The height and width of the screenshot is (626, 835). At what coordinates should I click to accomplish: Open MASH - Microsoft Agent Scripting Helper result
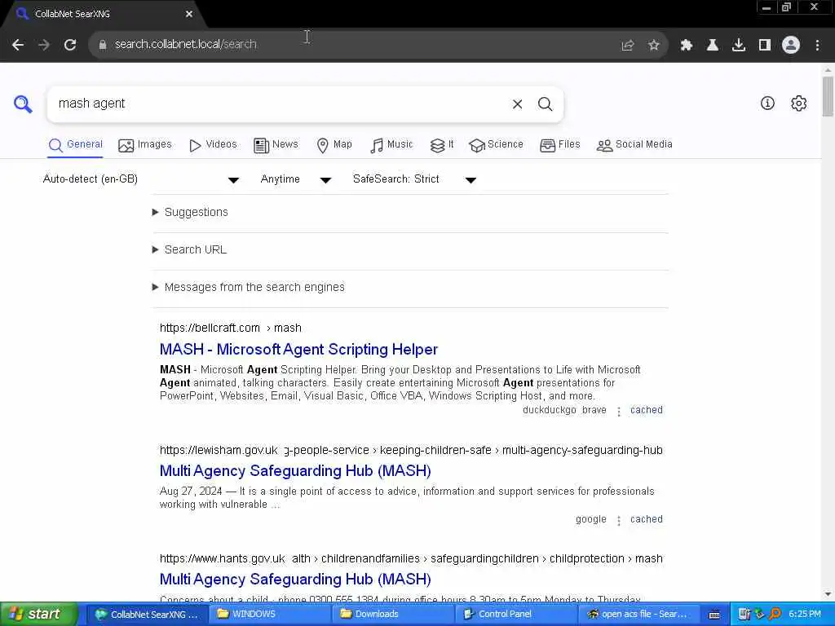298,350
